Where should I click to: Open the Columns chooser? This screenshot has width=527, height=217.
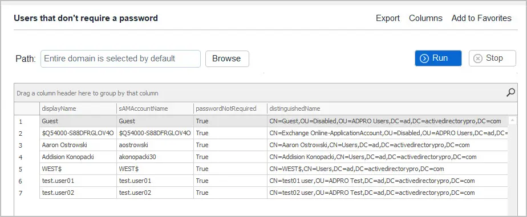(425, 18)
